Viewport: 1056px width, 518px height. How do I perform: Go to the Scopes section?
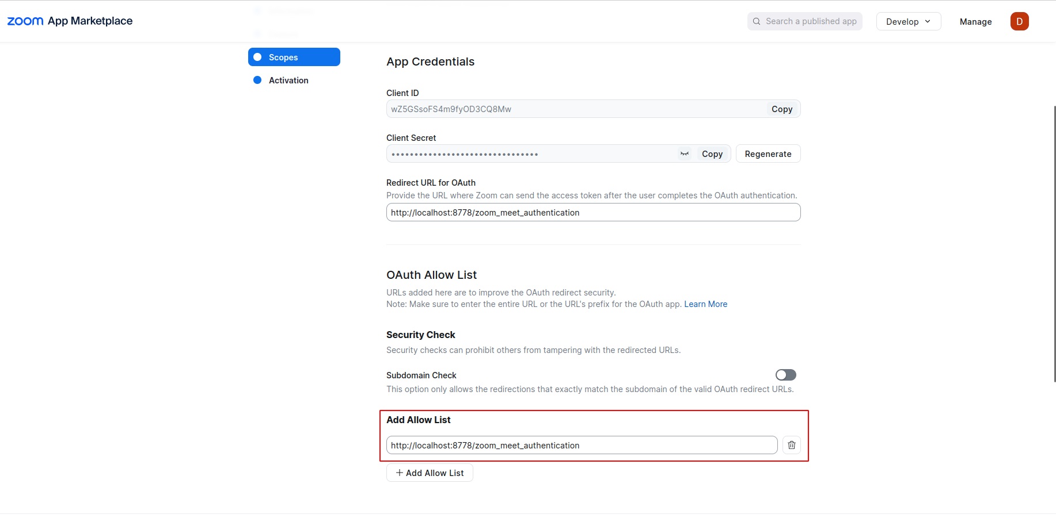coord(283,57)
